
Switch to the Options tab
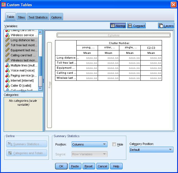[x=56, y=17]
